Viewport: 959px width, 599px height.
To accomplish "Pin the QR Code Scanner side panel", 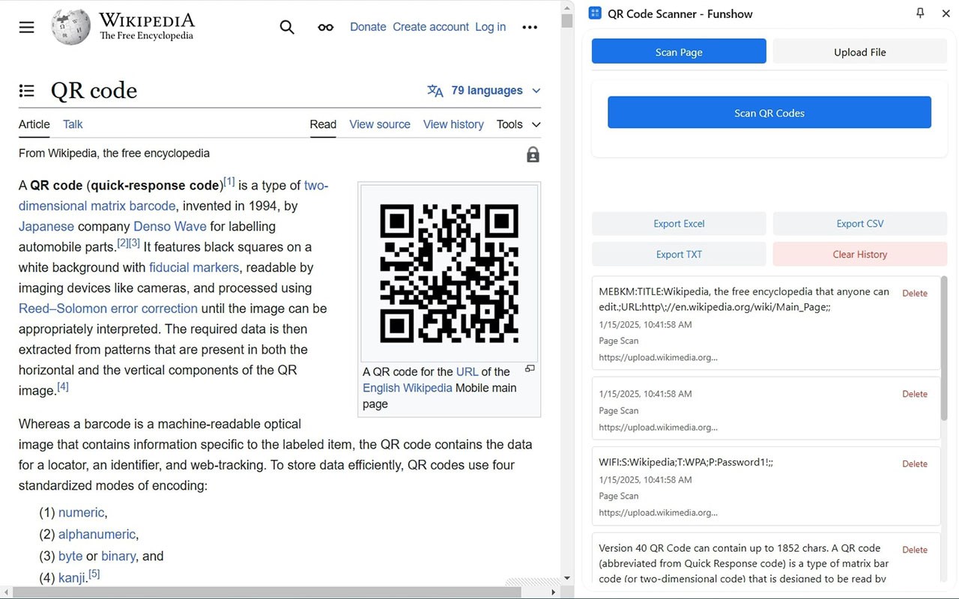I will (x=921, y=13).
